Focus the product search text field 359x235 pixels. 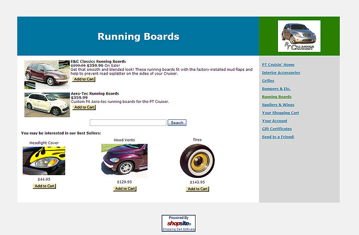[x=128, y=123]
